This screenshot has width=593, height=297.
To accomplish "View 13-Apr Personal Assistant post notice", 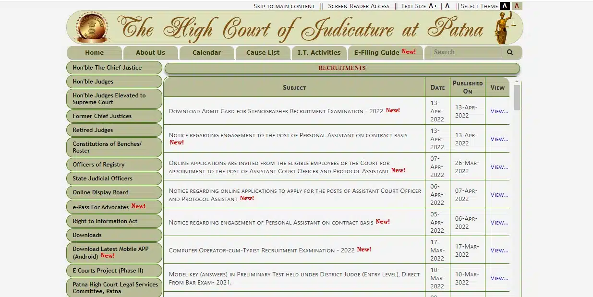I will [499, 139].
